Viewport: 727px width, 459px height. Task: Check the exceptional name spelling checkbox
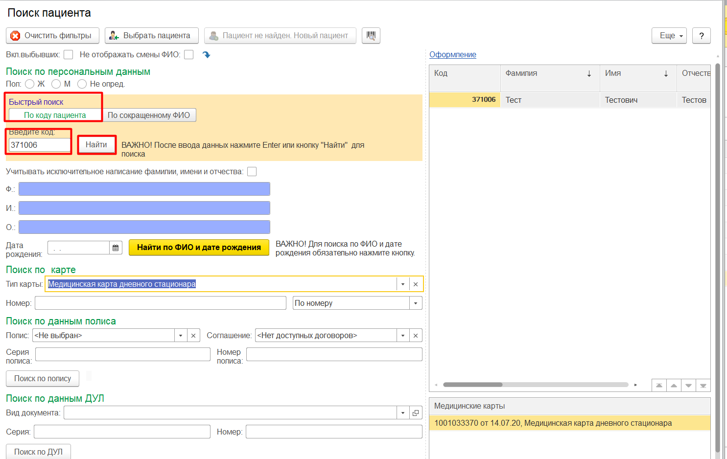coord(252,172)
